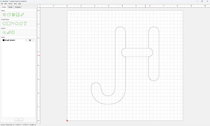Click the Cursor Position status text
Screen dimensions: 210x126
18,125
